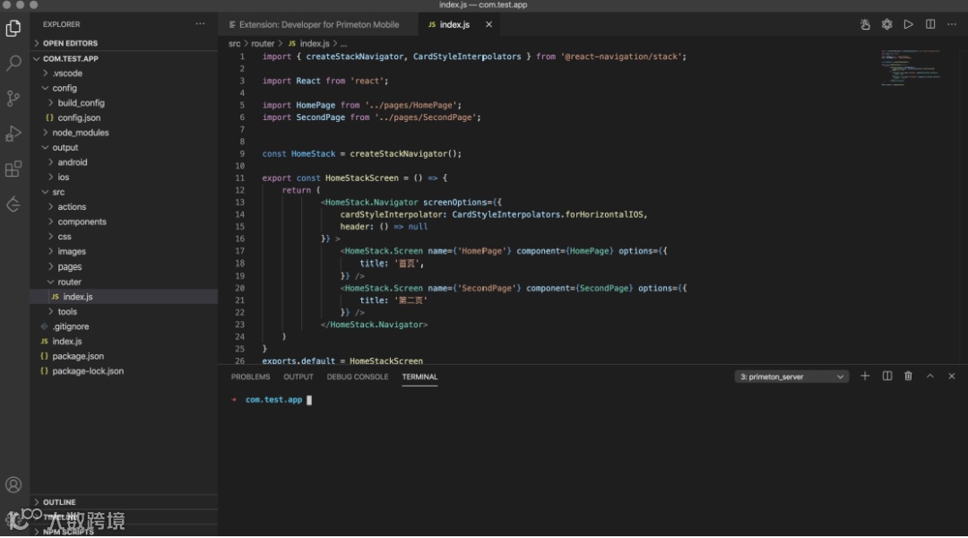
Task: Switch to the Output panel tab
Action: [298, 377]
